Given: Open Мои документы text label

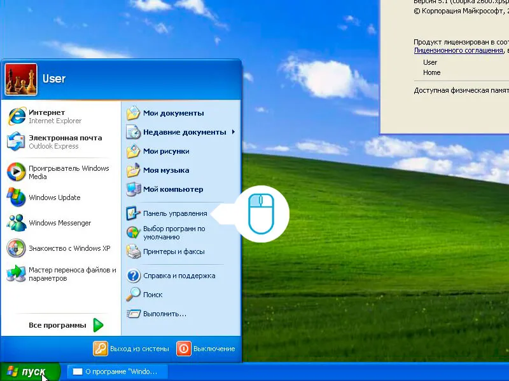Looking at the screenshot, I should tap(174, 113).
